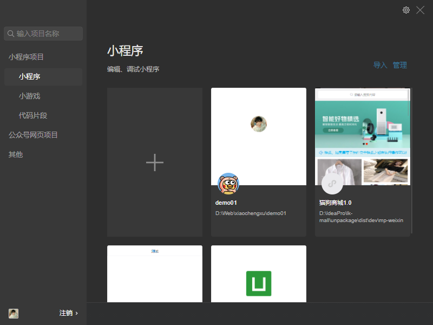Click the 猫狗商城1.0 project name
Viewport: 433px width, 325px height.
335,203
